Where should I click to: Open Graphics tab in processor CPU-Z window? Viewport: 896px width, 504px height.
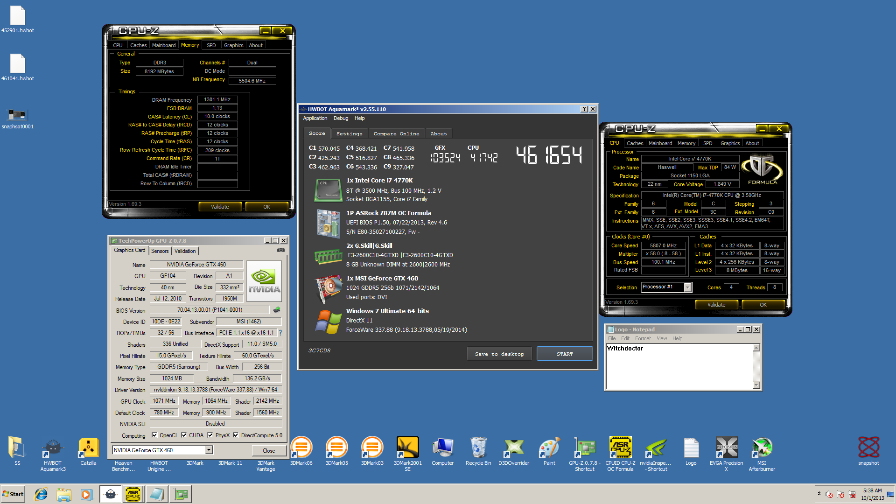click(730, 143)
